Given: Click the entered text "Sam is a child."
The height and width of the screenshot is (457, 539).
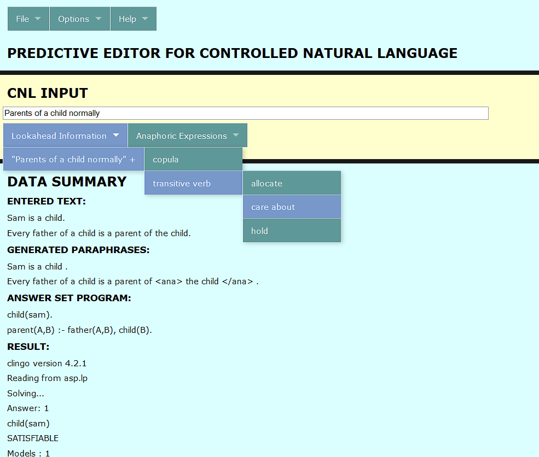Looking at the screenshot, I should (x=36, y=218).
